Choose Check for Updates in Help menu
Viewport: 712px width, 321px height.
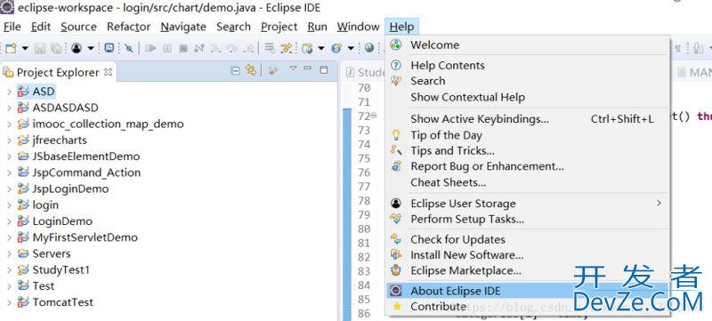(x=528, y=239)
